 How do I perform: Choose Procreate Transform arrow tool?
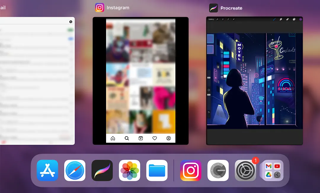point(234,19)
